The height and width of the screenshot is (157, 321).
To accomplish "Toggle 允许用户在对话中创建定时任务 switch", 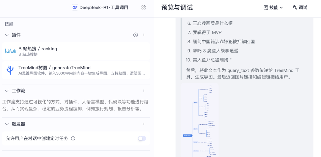I will click(142, 138).
